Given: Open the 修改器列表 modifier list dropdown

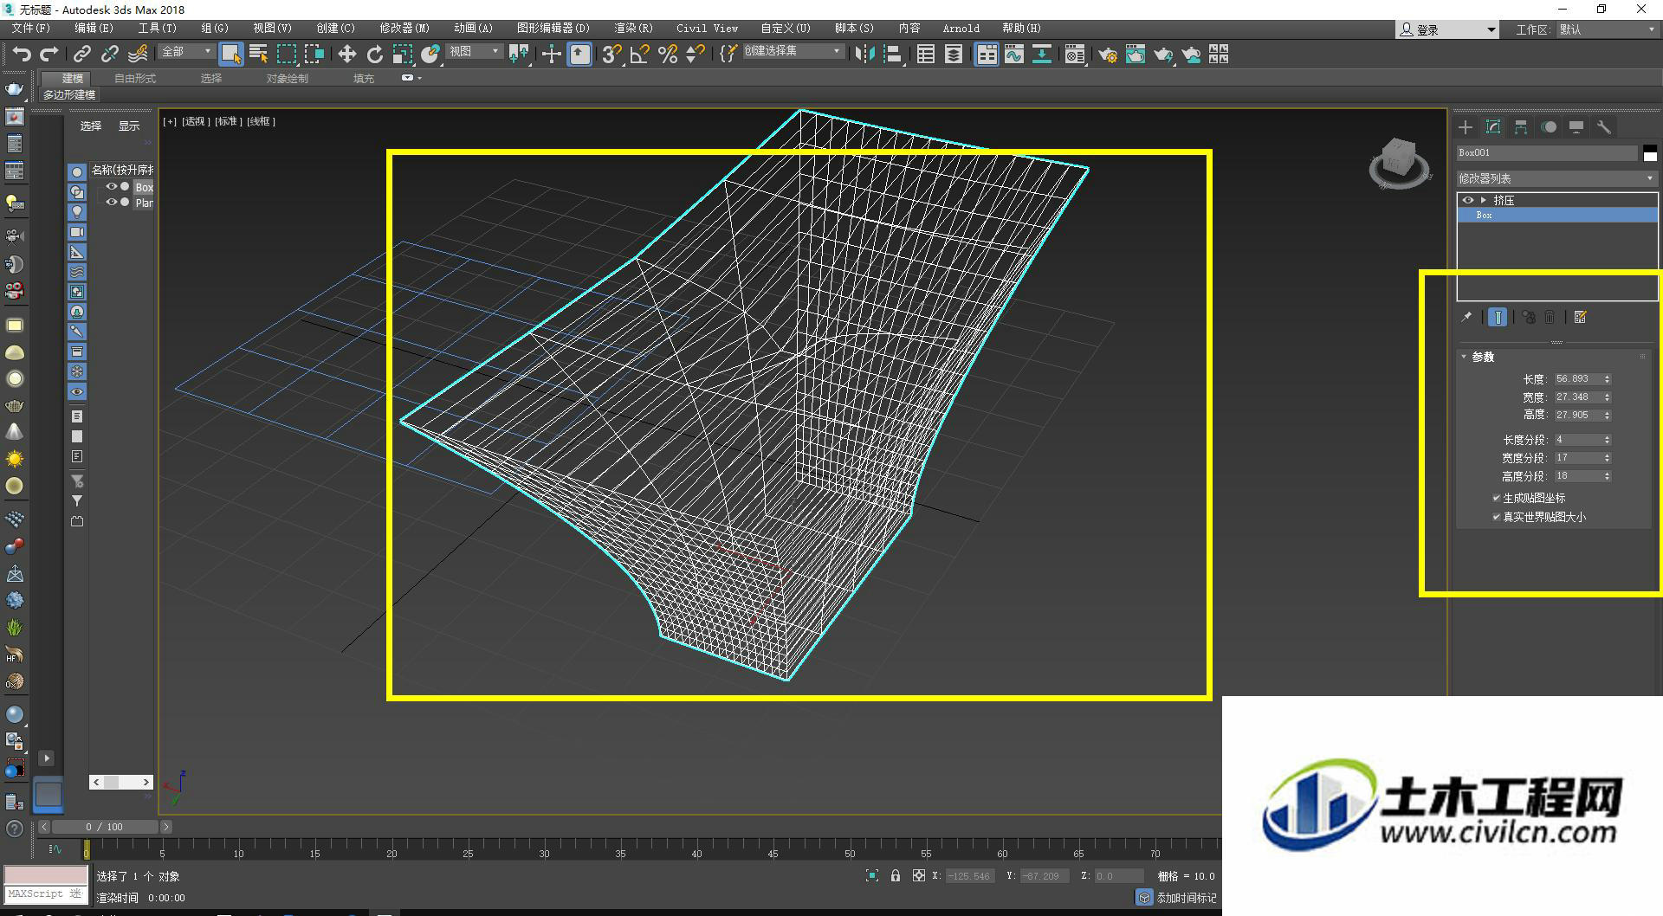Looking at the screenshot, I should click(x=1556, y=178).
